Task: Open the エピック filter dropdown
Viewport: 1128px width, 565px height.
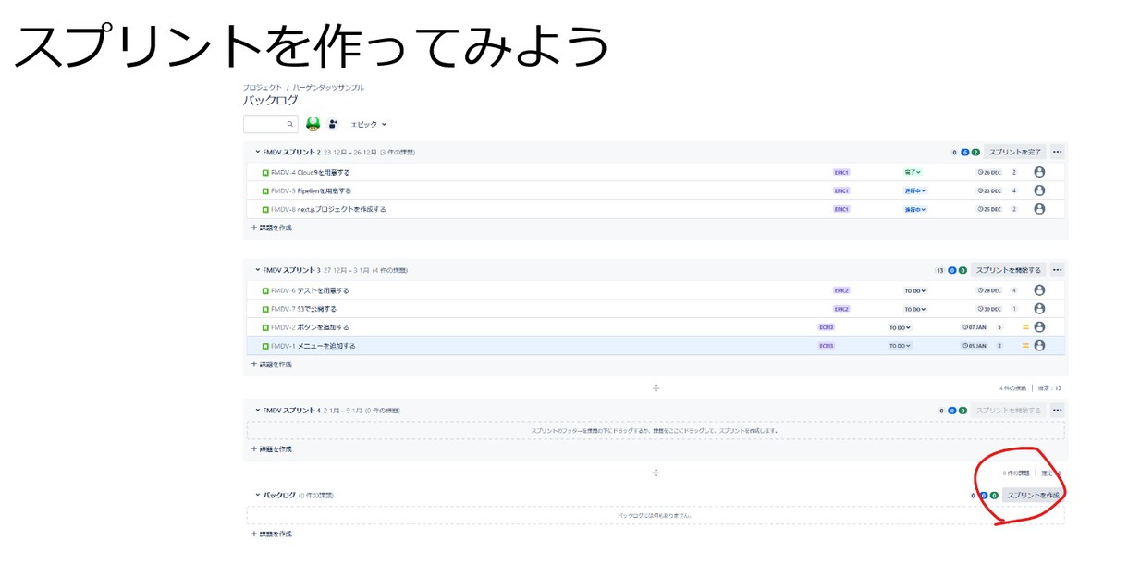Action: point(368,124)
